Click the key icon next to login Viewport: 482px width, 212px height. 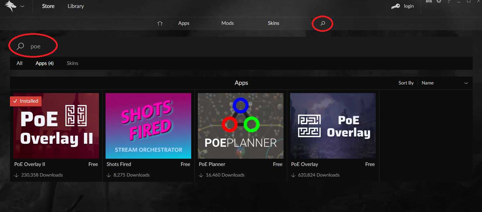[x=395, y=6]
